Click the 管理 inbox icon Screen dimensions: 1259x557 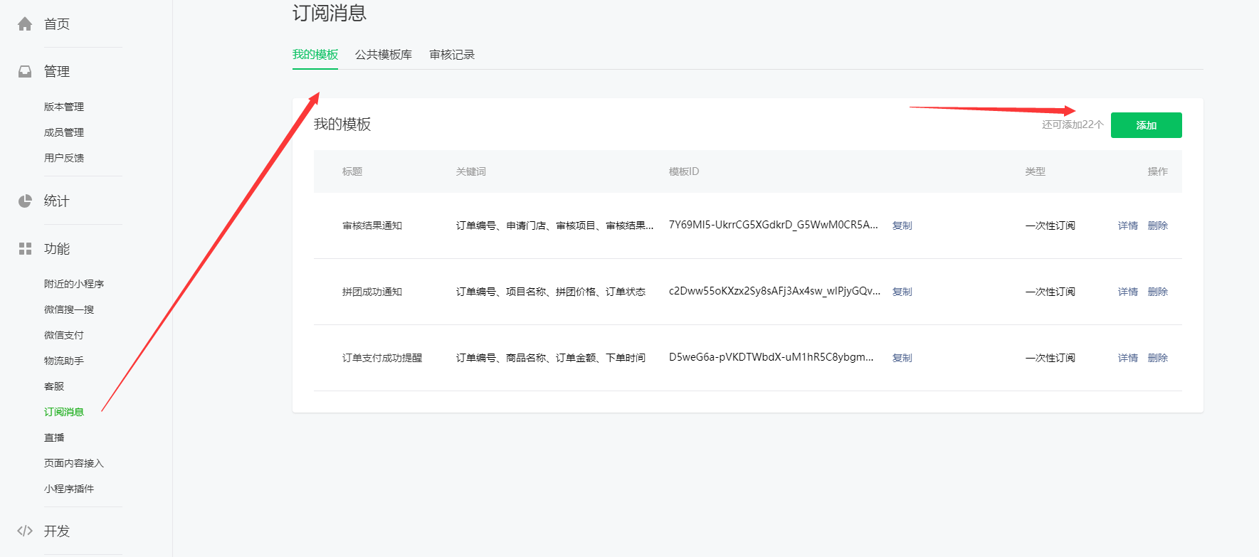coord(25,72)
